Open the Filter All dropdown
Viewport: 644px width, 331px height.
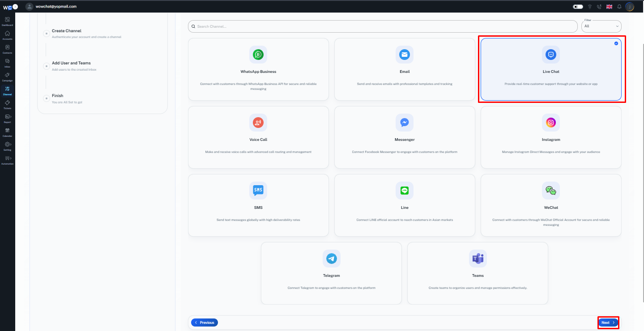click(x=601, y=26)
